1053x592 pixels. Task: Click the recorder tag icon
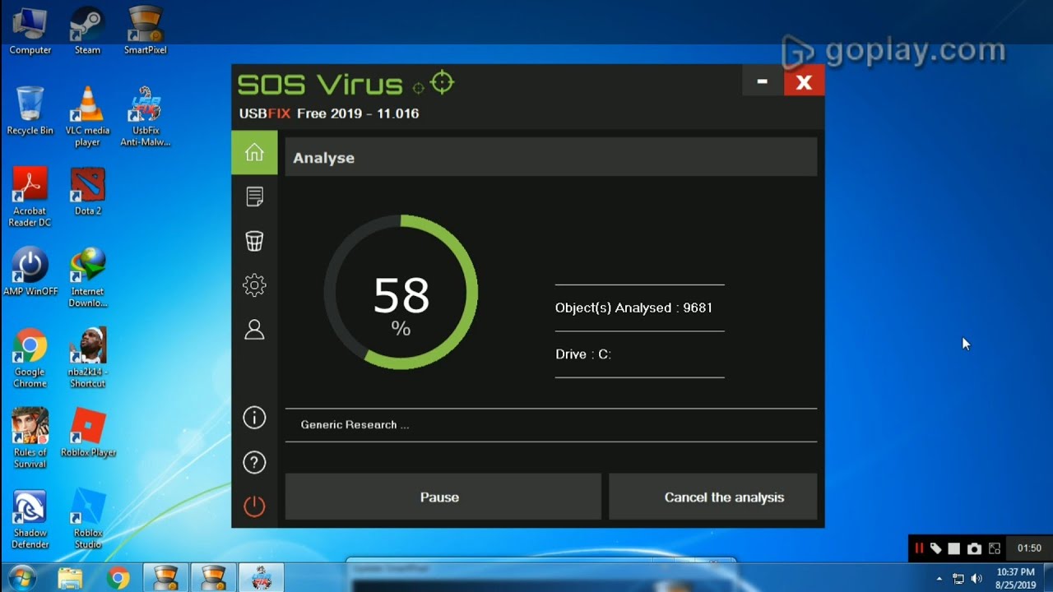(x=936, y=548)
